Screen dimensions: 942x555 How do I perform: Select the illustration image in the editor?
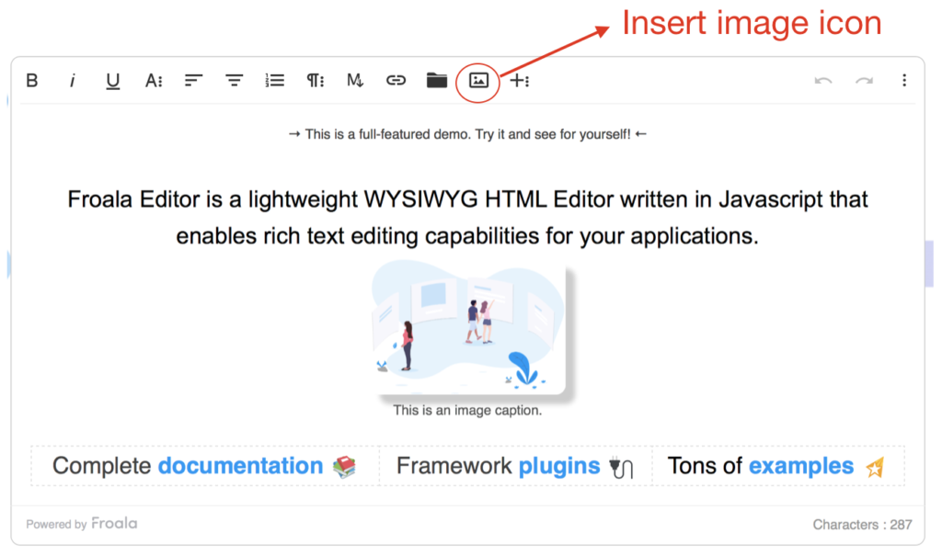[468, 327]
